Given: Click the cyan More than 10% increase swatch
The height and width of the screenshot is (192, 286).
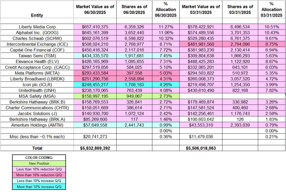Looking at the screenshot, I should pos(39,187).
